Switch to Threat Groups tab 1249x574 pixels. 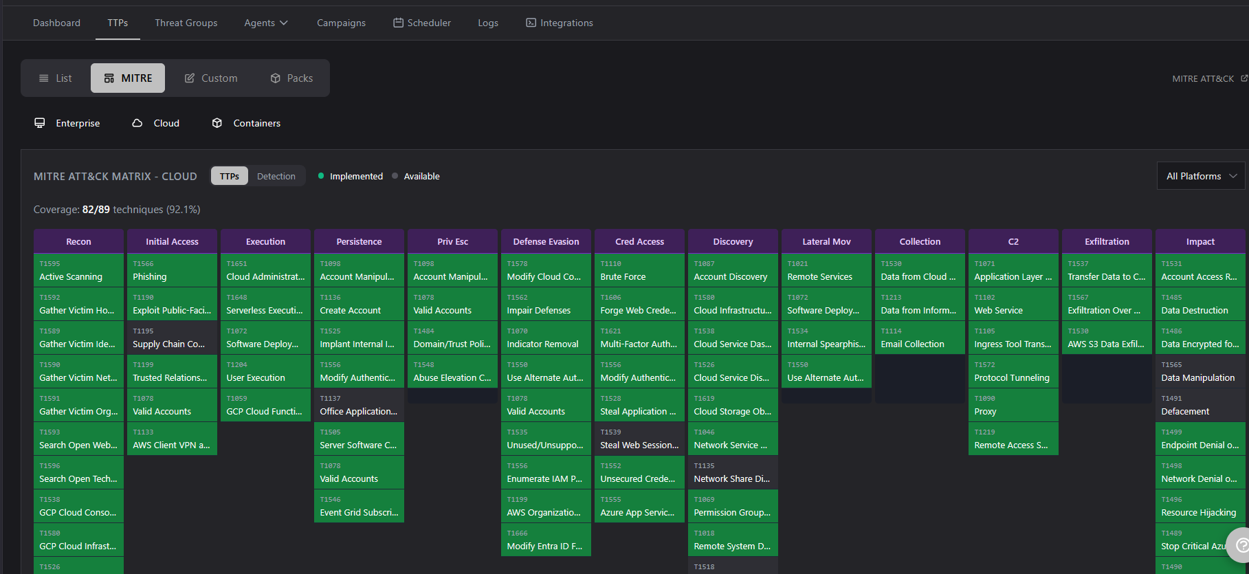tap(186, 23)
